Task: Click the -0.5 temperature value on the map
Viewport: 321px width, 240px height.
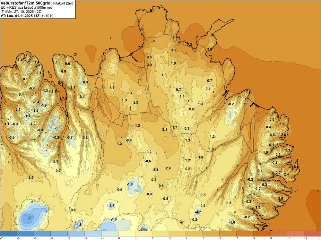Action: (x=257, y=188)
